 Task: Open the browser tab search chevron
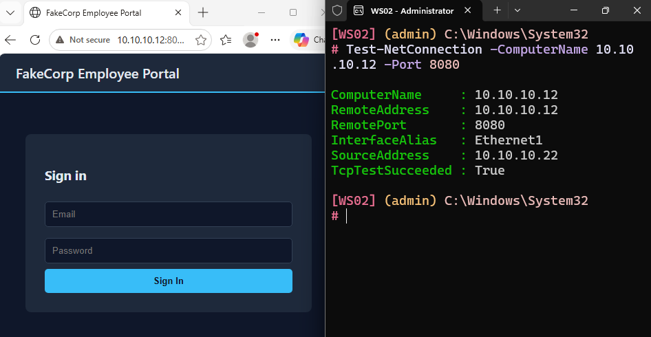pyautogui.click(x=10, y=12)
